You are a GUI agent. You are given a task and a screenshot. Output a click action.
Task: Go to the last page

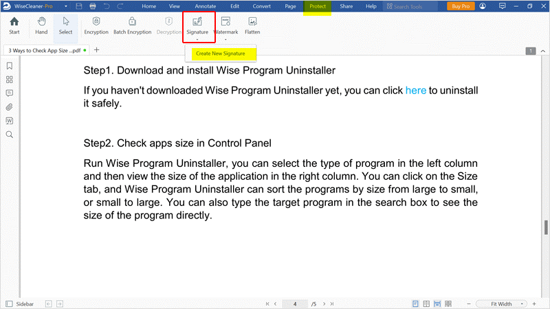332,304
